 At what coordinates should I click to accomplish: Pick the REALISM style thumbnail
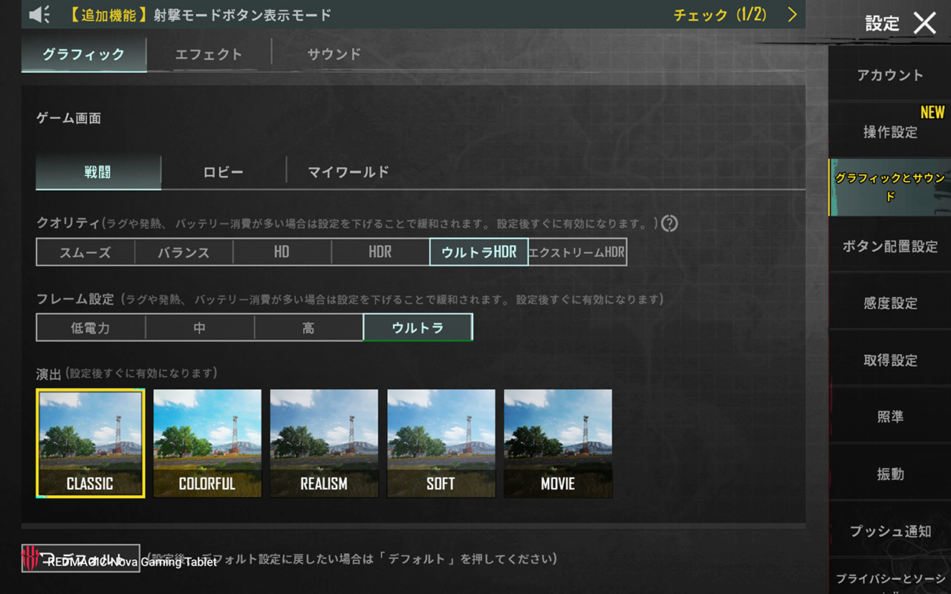pos(324,443)
